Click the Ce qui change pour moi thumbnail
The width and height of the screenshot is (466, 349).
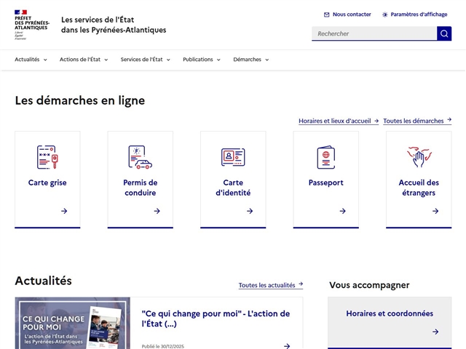pyautogui.click(x=72, y=324)
